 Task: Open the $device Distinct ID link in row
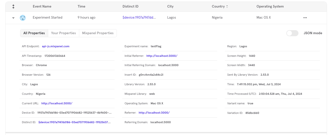pyautogui.click(x=139, y=18)
